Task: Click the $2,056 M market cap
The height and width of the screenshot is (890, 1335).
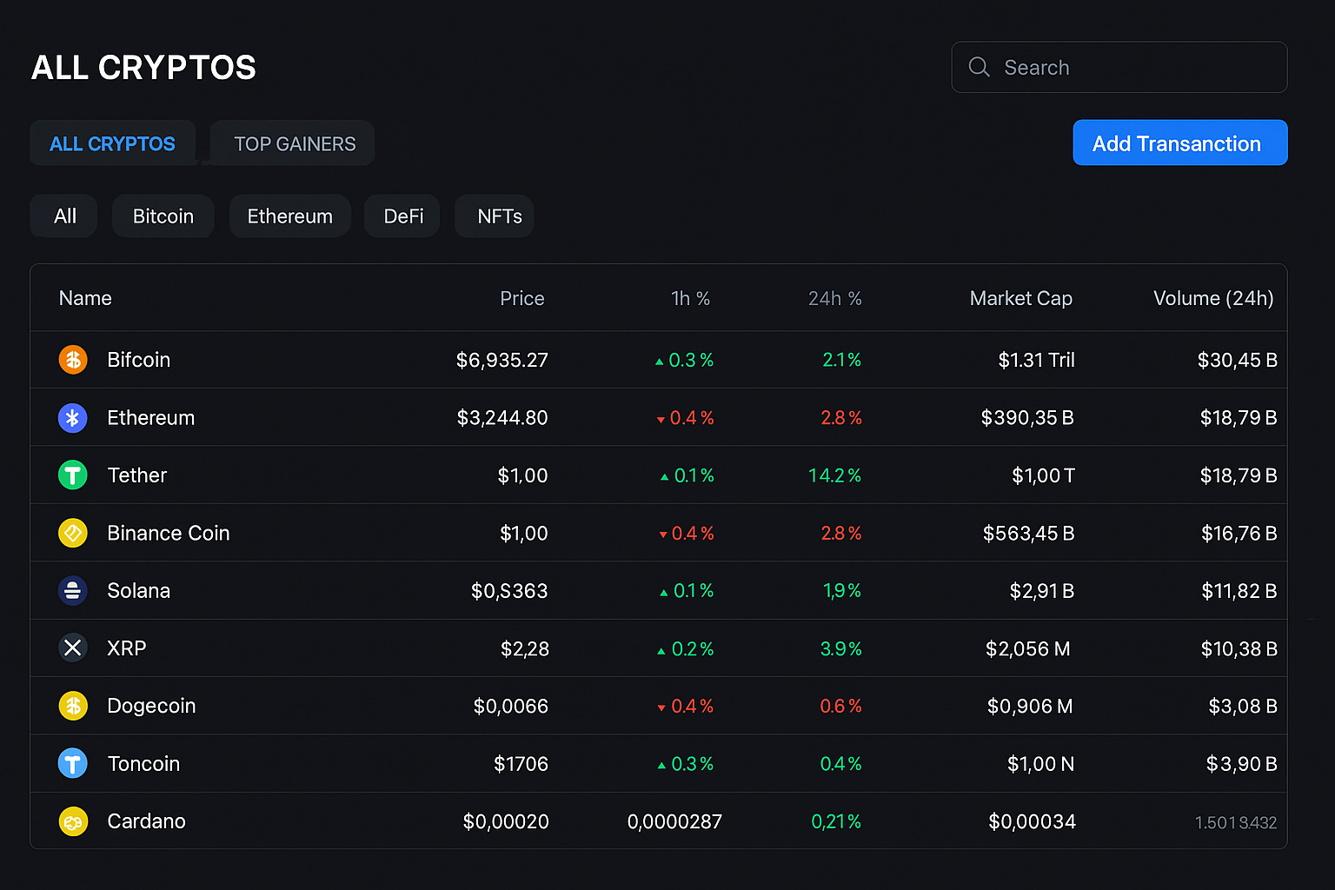Action: (1027, 648)
